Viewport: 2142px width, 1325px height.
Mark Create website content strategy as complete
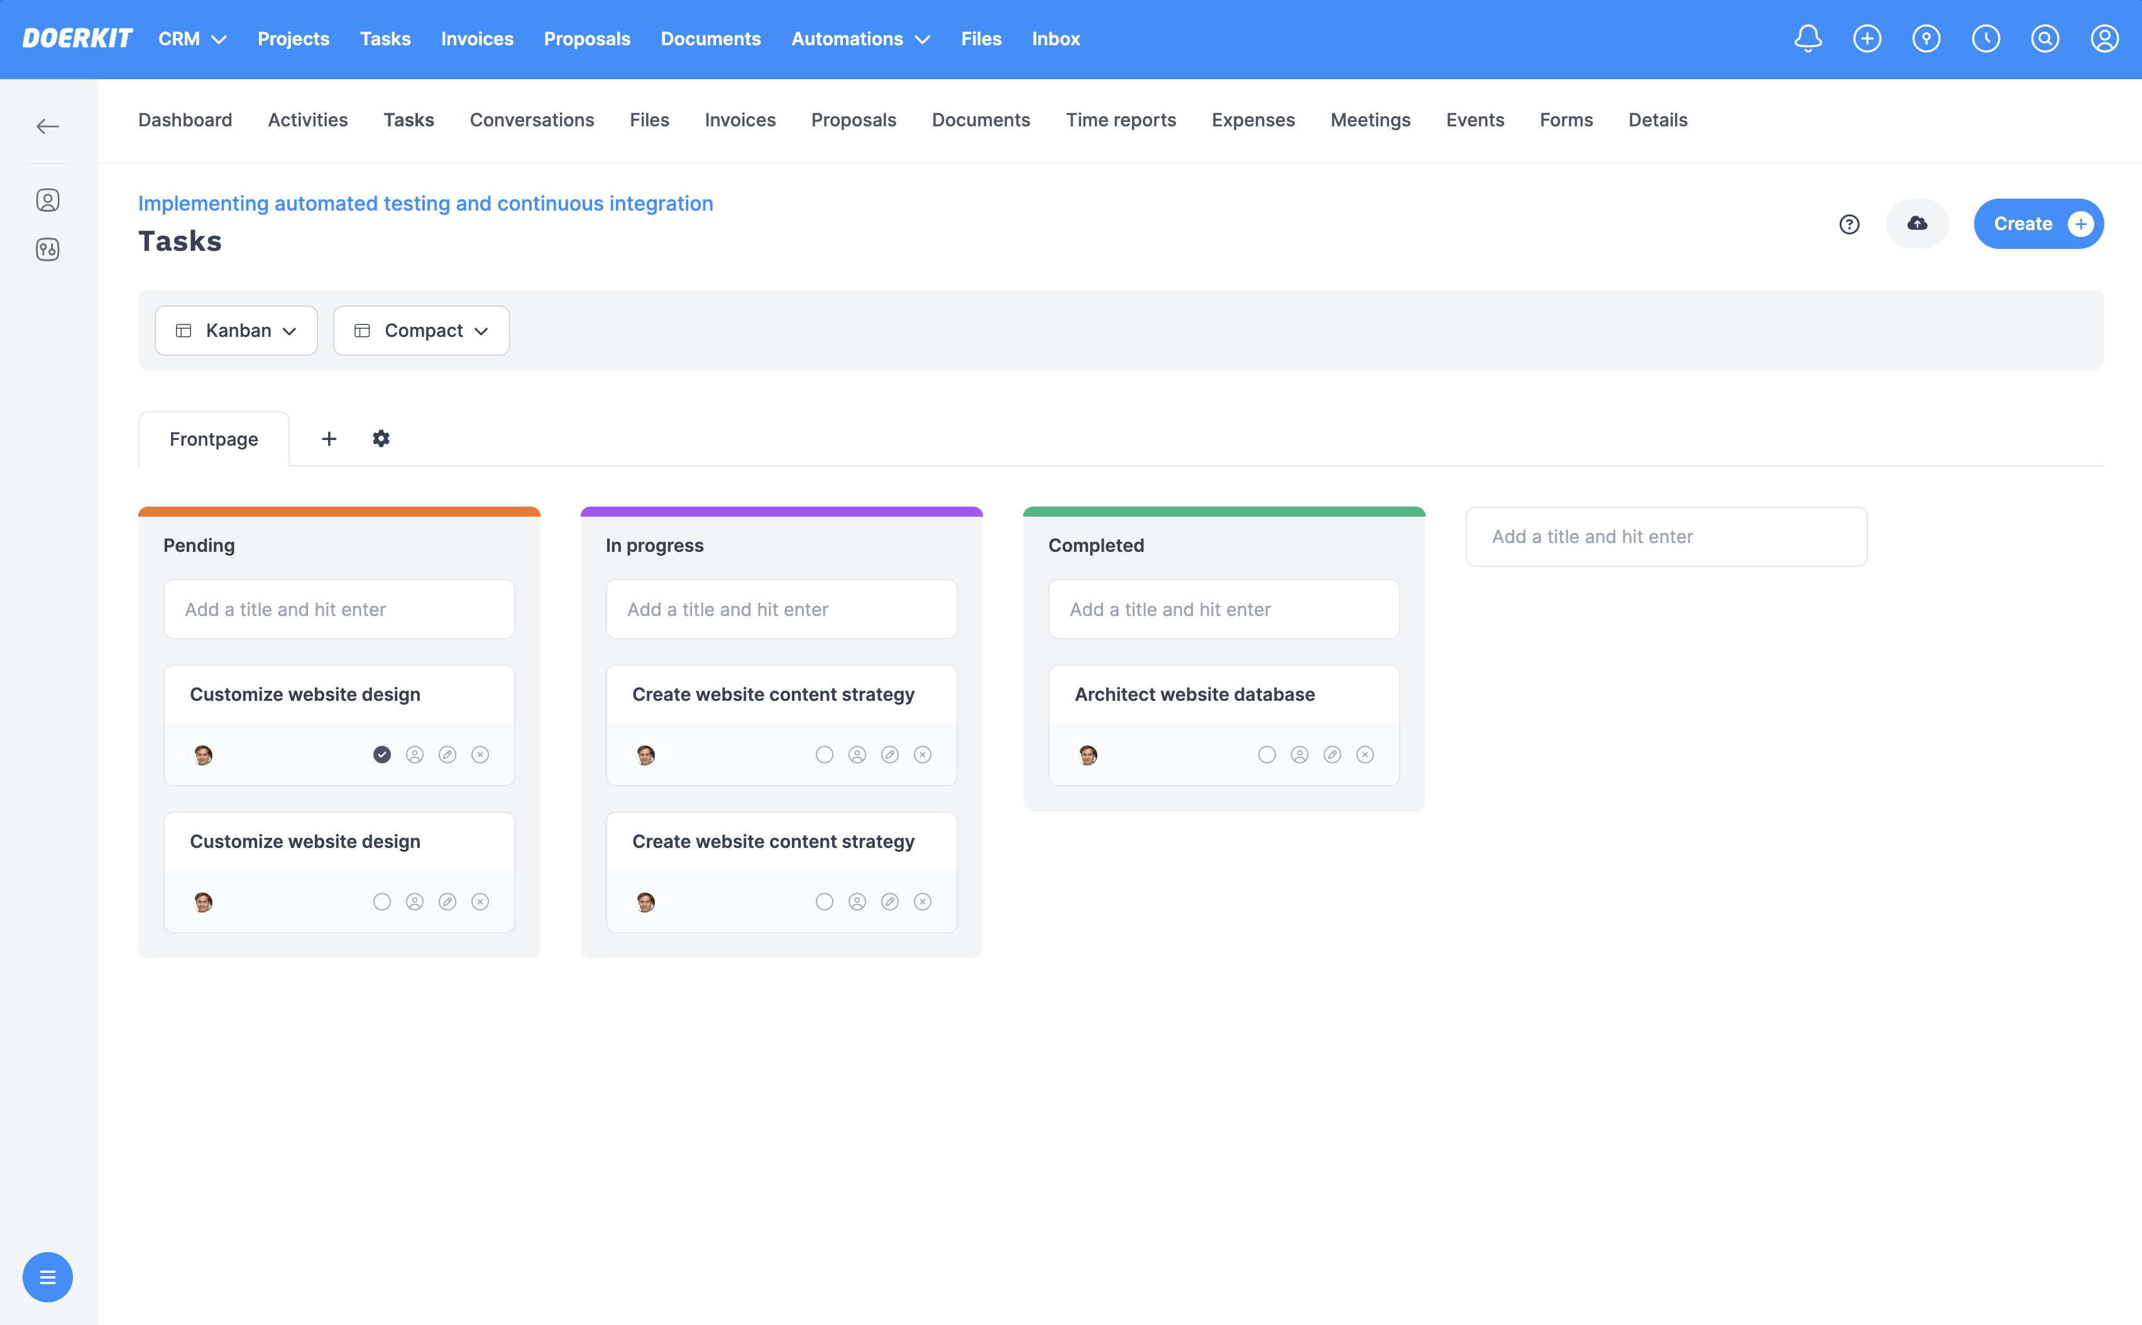tap(825, 754)
